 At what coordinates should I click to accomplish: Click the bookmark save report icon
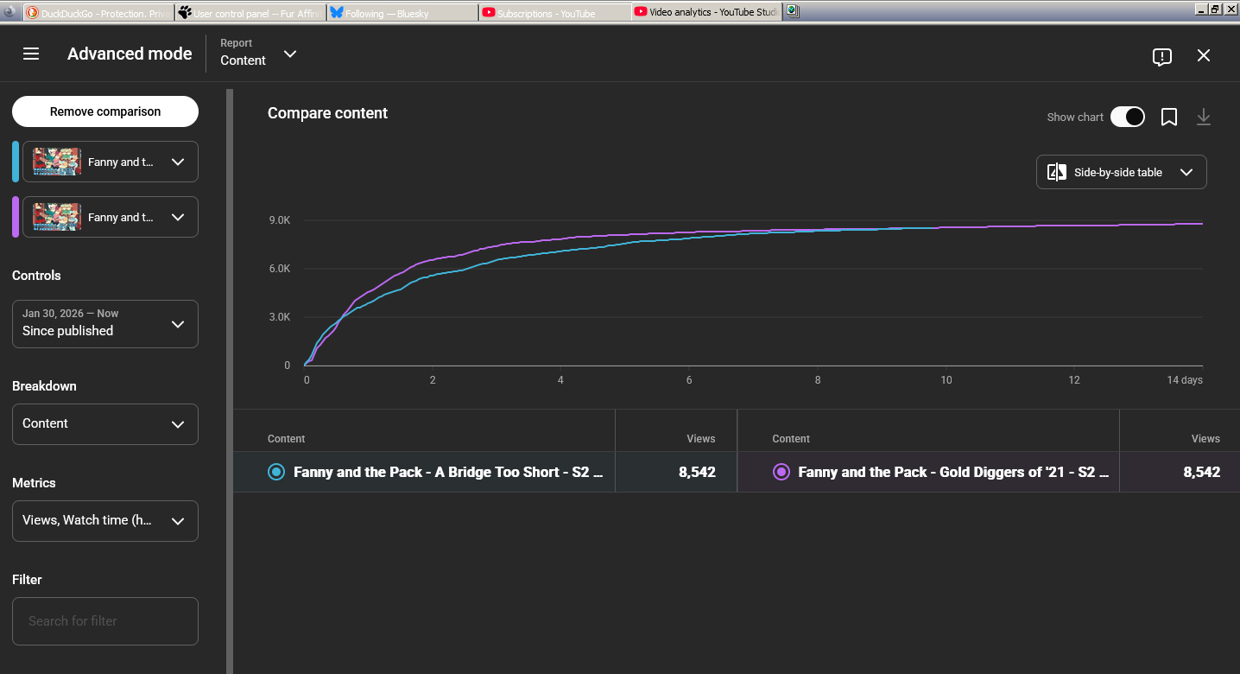[x=1168, y=118]
